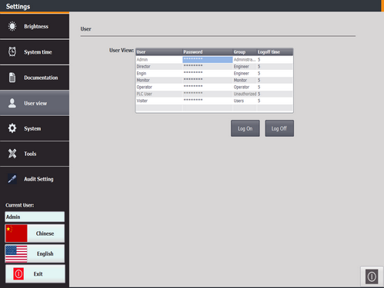Click the Director row password cell

(208, 66)
